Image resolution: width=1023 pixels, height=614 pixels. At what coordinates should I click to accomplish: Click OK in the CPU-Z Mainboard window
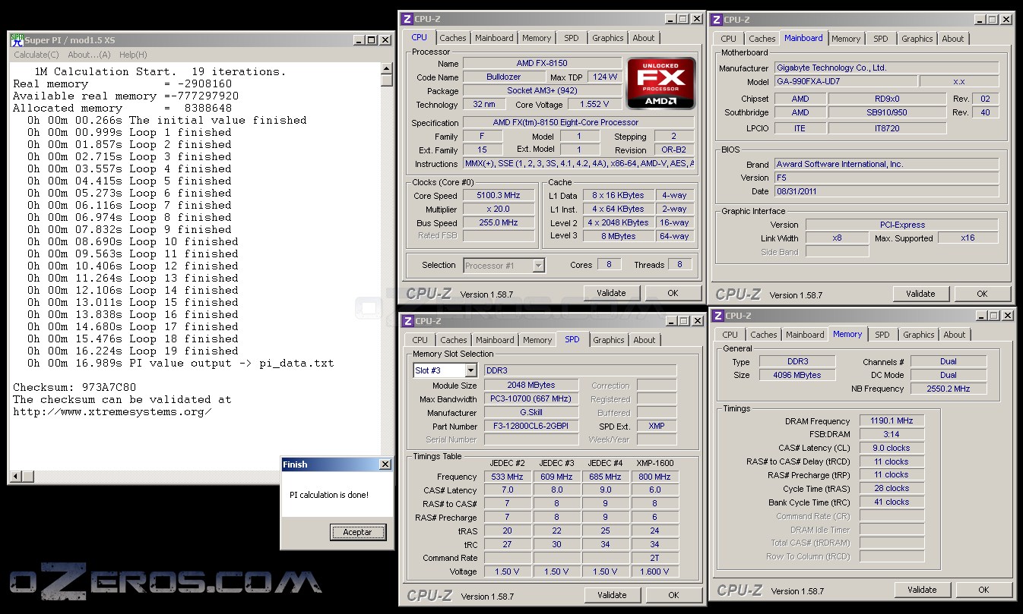pos(982,294)
